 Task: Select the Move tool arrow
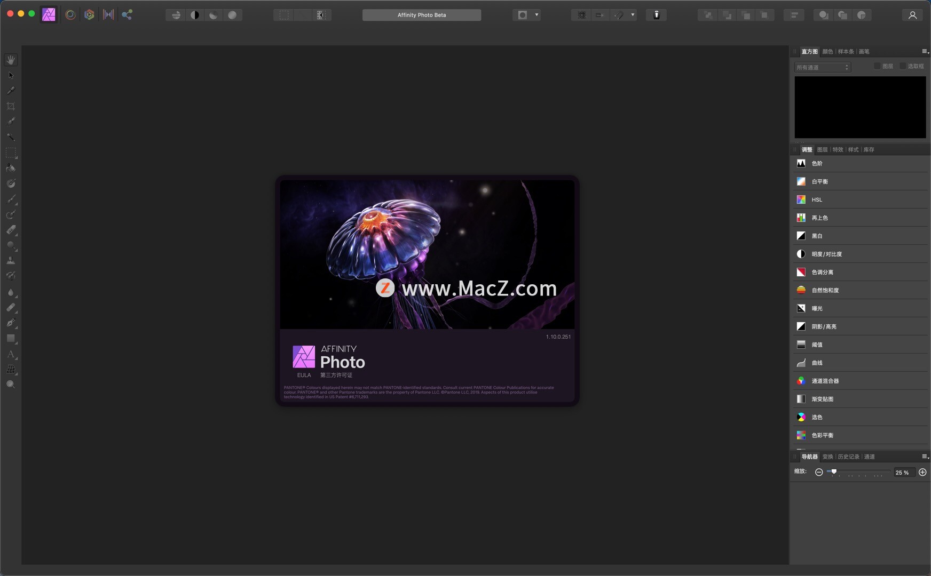[11, 75]
